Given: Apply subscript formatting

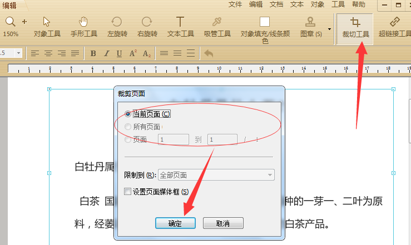Looking at the screenshot, I should pyautogui.click(x=146, y=54).
